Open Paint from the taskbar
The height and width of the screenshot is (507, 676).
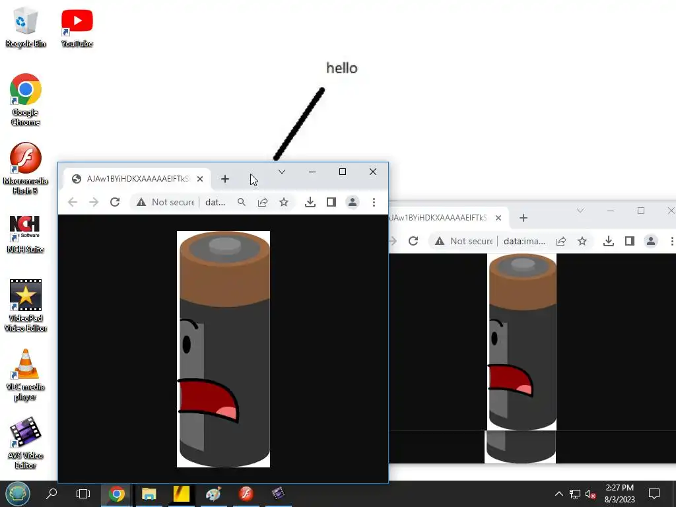click(x=213, y=494)
